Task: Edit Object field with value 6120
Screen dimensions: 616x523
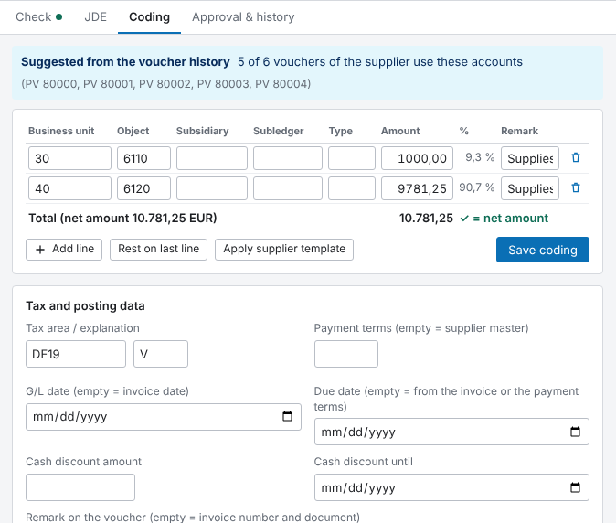Action: (x=143, y=188)
